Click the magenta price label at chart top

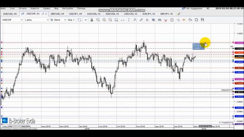(239, 43)
